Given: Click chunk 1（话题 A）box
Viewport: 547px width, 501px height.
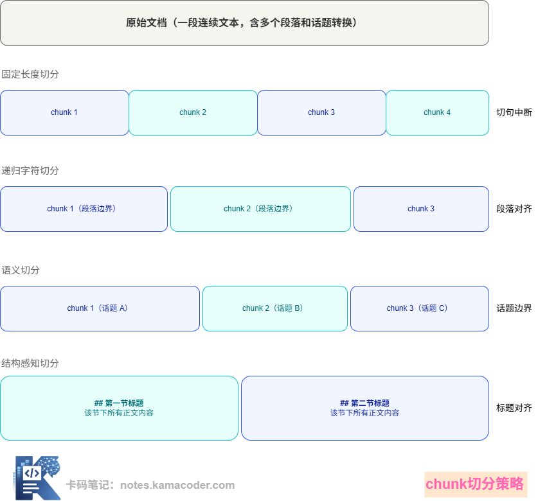Looking at the screenshot, I should pos(100,308).
